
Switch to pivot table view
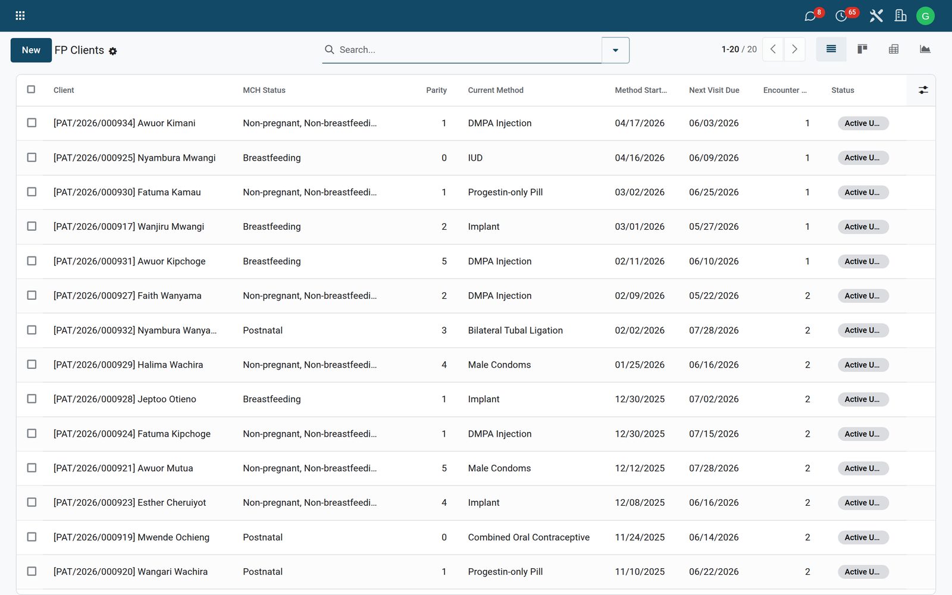894,49
